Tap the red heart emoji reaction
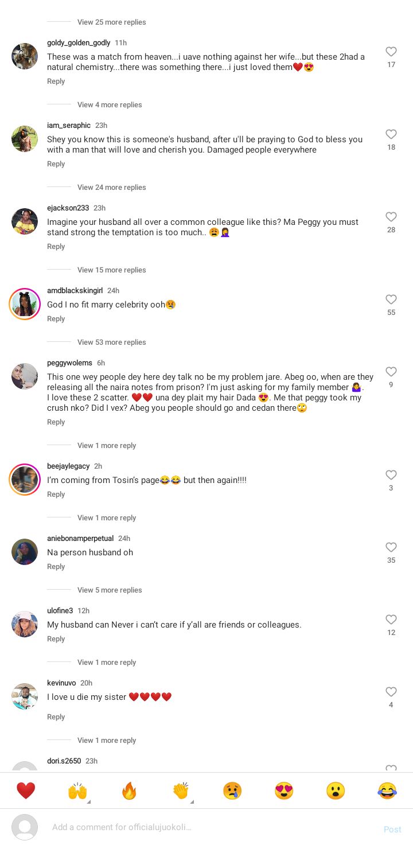This screenshot has height=845, width=413. 26,791
